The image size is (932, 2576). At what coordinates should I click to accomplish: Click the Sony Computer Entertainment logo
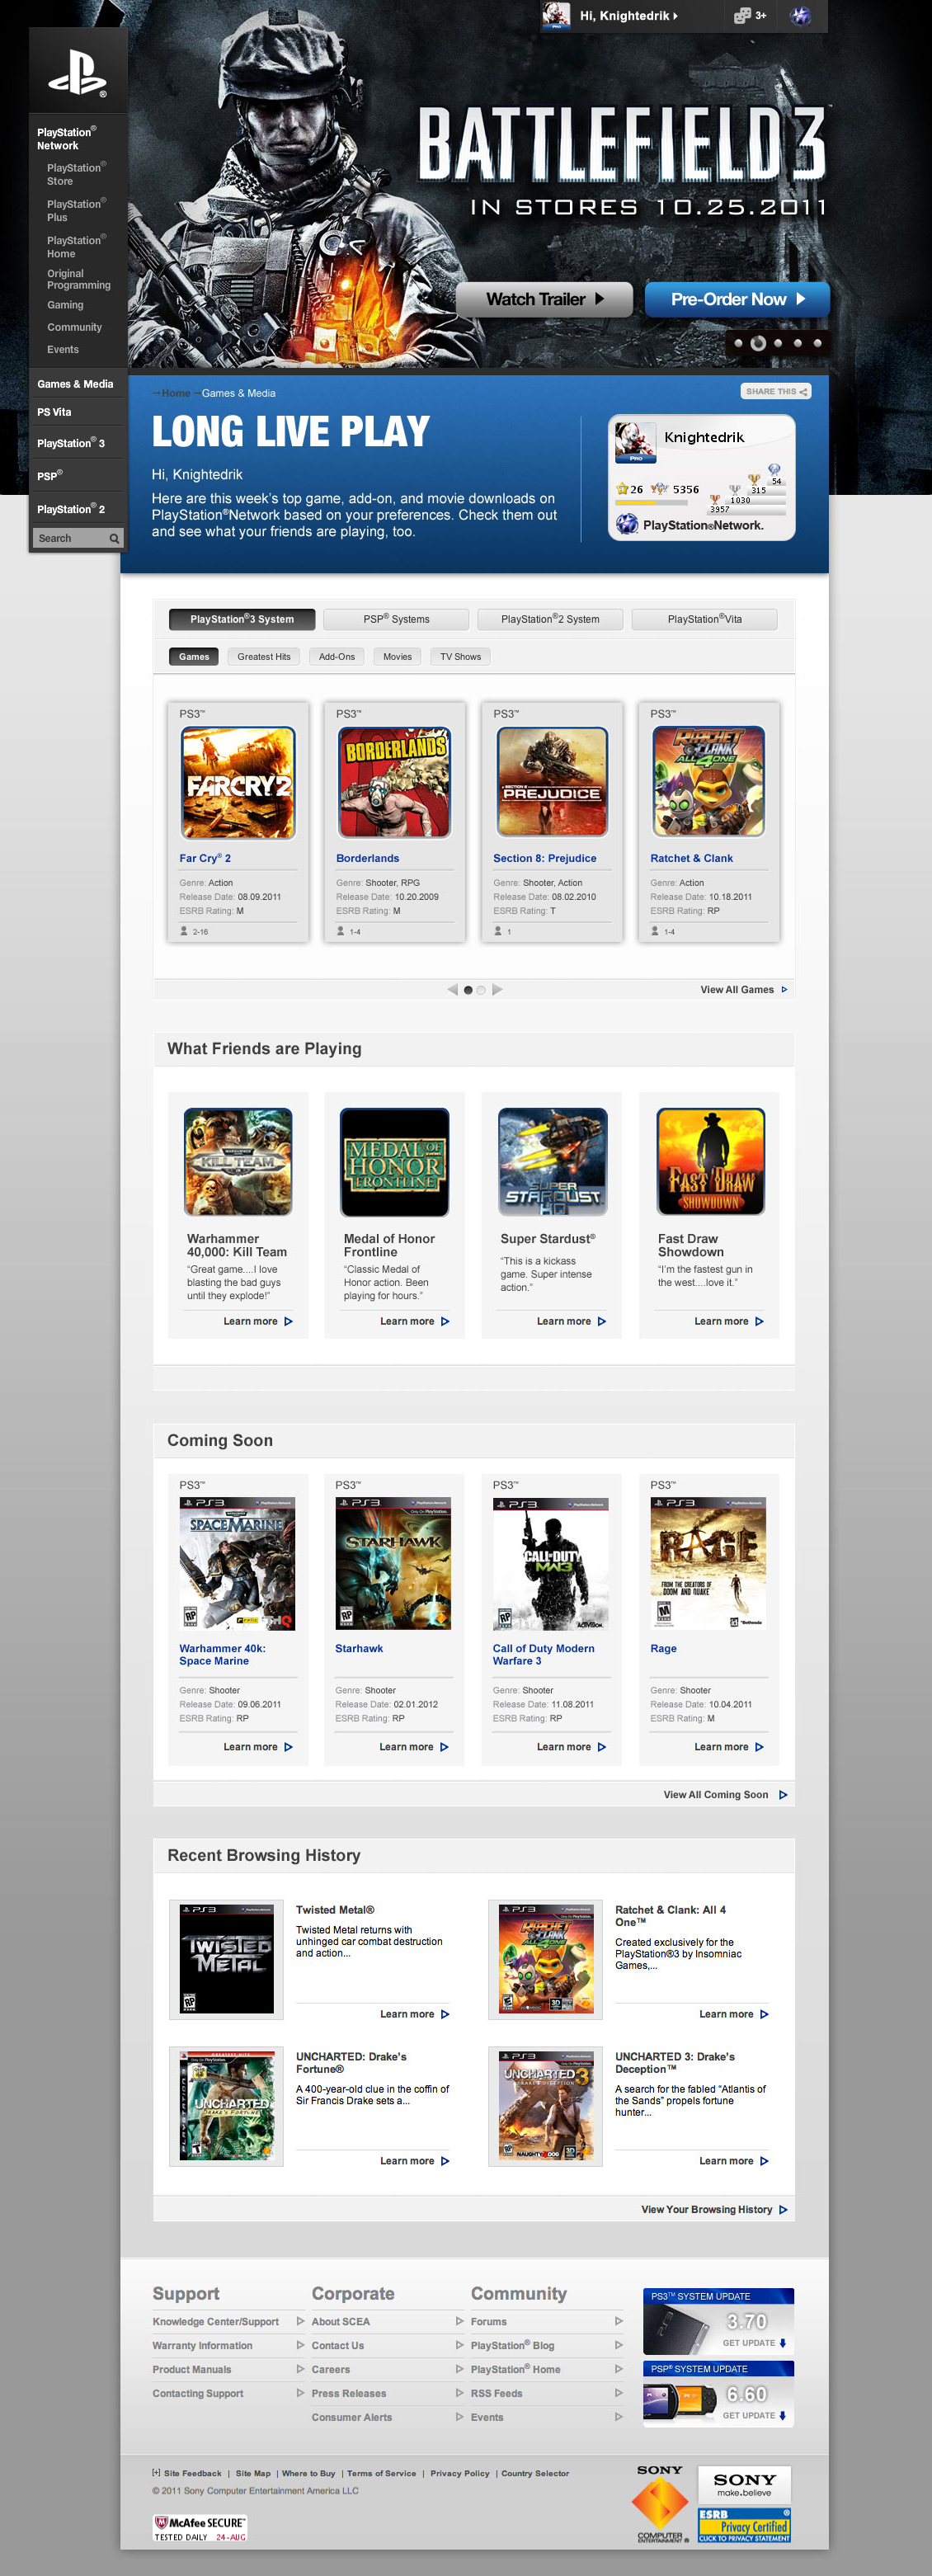click(660, 2503)
